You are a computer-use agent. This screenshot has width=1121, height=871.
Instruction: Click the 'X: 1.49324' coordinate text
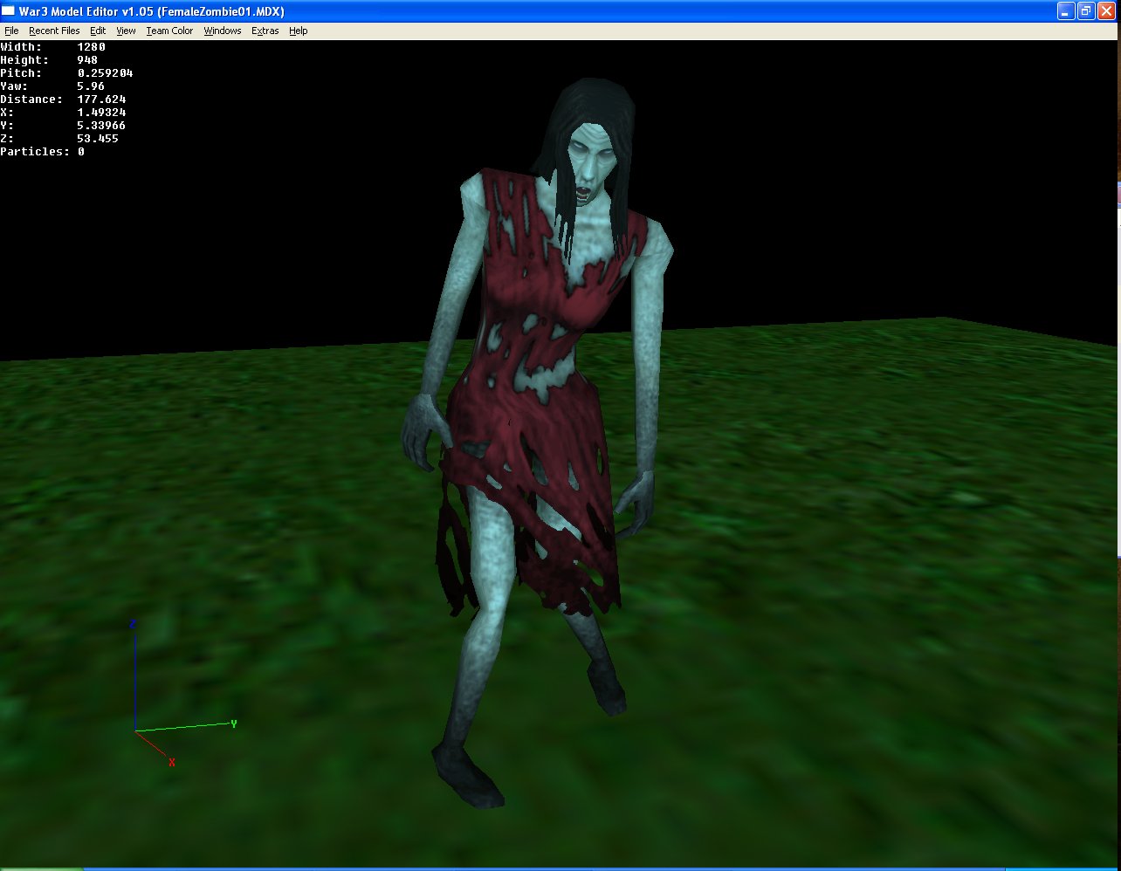(x=63, y=112)
